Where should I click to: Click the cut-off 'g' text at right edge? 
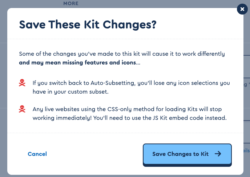(x=246, y=84)
